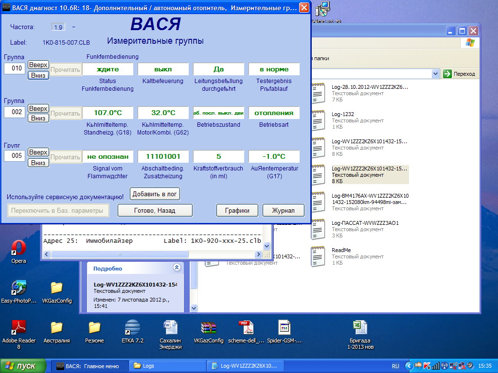Click Добавить в лог button
This screenshot has width=498, height=373.
click(155, 194)
